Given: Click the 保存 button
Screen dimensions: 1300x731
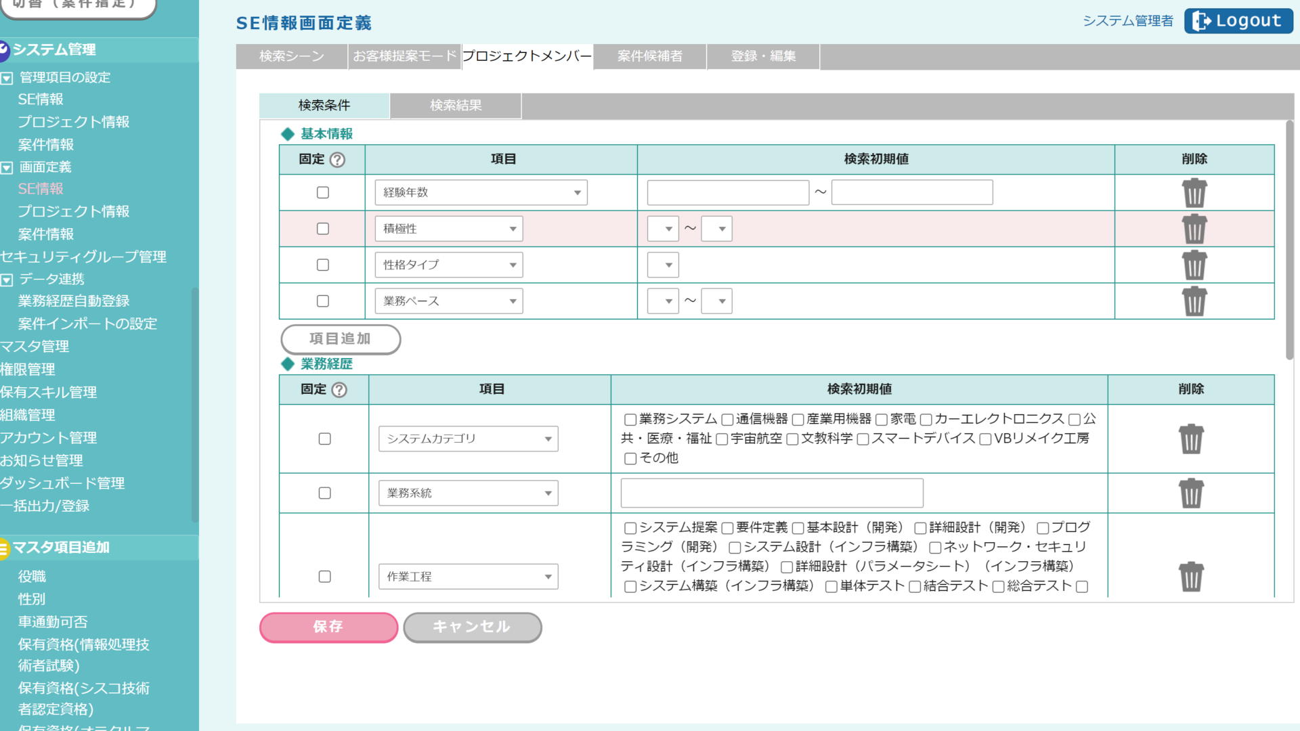Looking at the screenshot, I should 328,627.
